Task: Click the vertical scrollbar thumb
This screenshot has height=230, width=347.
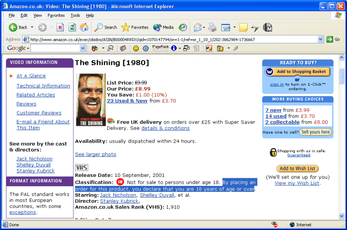Action: 342,76
